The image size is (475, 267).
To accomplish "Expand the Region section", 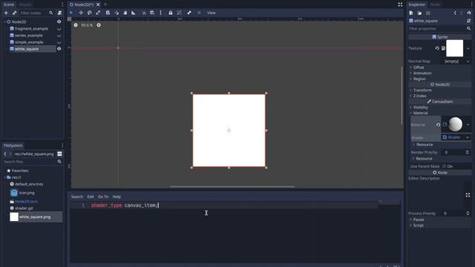I will point(419,79).
